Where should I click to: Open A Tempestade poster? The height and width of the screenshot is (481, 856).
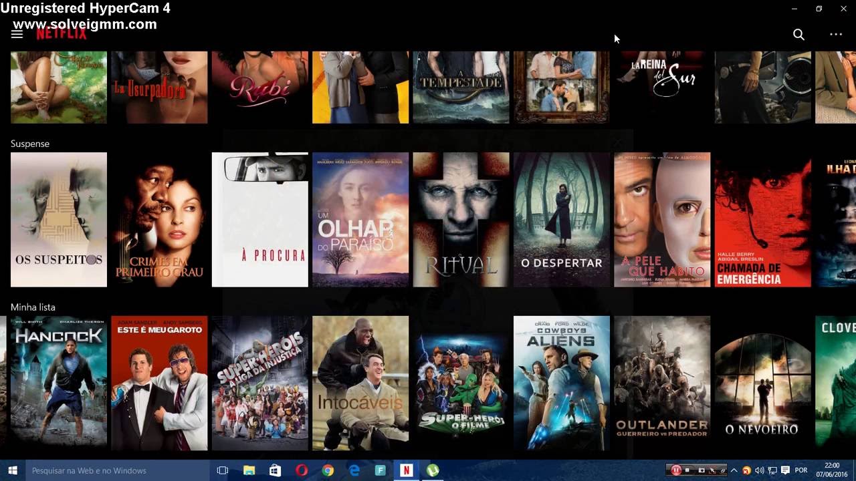click(461, 87)
